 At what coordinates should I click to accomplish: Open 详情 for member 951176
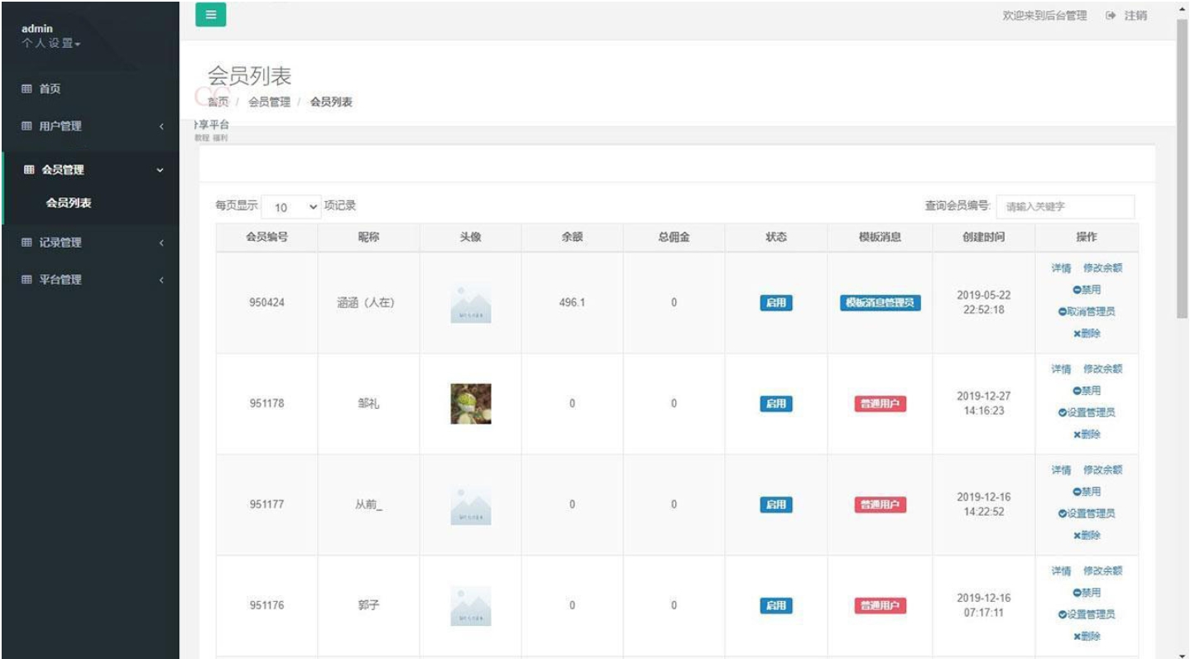(x=1061, y=571)
